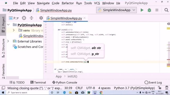Change 4 spaces indentation setting
Screen dimensions: 170x95
tap(104, 88)
